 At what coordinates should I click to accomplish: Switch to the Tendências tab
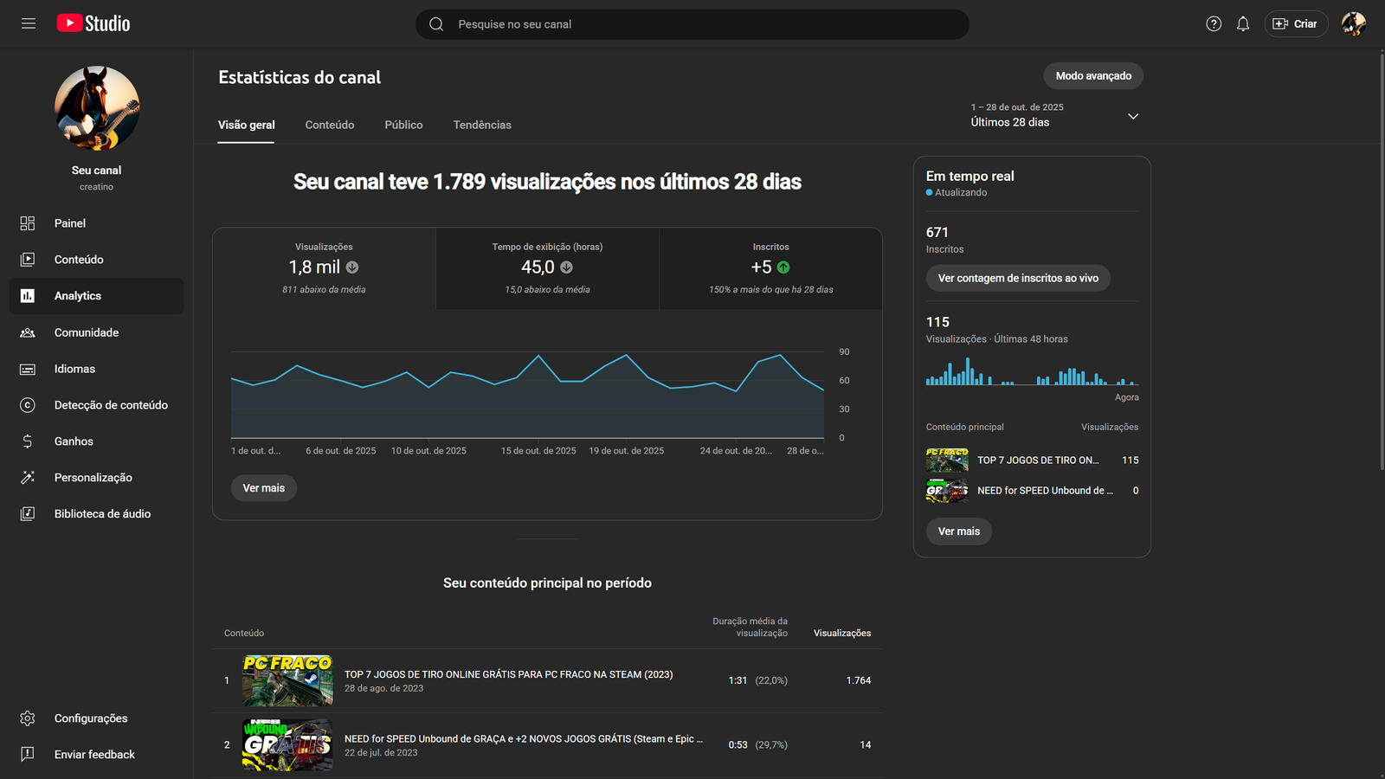click(482, 125)
